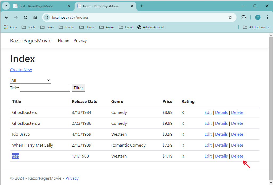Open the Privacy nav menu item
The height and width of the screenshot is (185, 273).
point(80,41)
